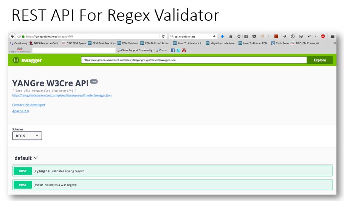Click Contact the developer link
This screenshot has width=344, height=201.
point(29,105)
